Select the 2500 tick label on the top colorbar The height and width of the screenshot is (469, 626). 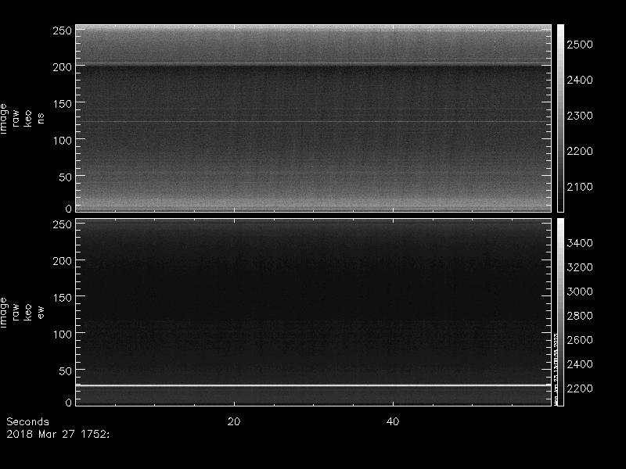pyautogui.click(x=581, y=45)
